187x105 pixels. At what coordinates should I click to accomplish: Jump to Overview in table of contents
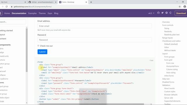coord(166,22)
